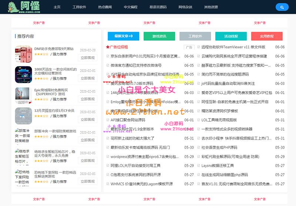Open 彩虹代刷全解源码 article
The image size is (296, 206).
pyautogui.click(x=230, y=157)
